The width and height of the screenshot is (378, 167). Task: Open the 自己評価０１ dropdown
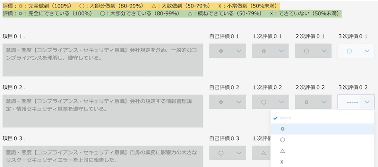click(x=227, y=51)
